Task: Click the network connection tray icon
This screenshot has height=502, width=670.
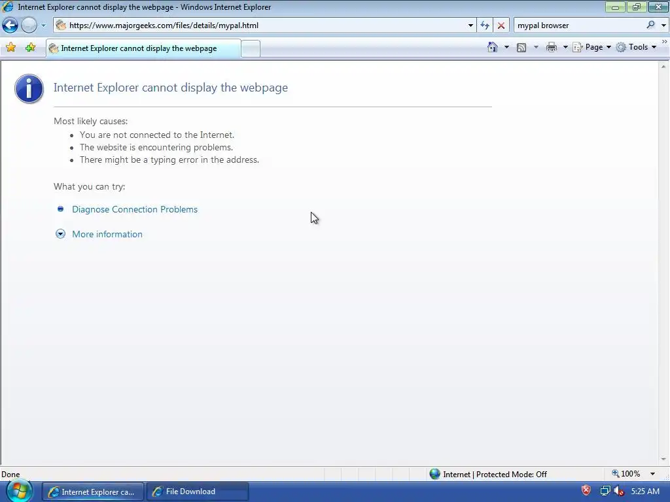Action: pyautogui.click(x=605, y=491)
